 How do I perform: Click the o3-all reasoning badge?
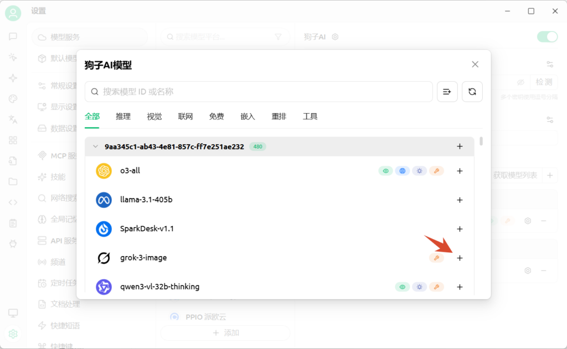coord(420,171)
